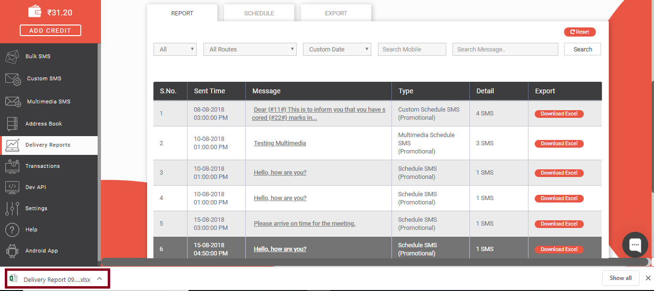Viewport: 654px width, 291px height.
Task: Open the Testing Multimedia message link
Action: pyautogui.click(x=279, y=143)
